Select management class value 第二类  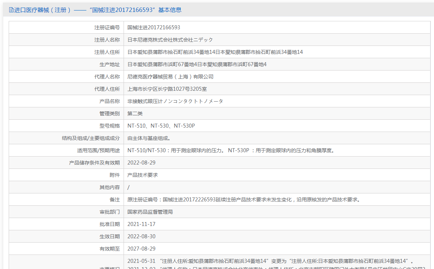click(135, 114)
